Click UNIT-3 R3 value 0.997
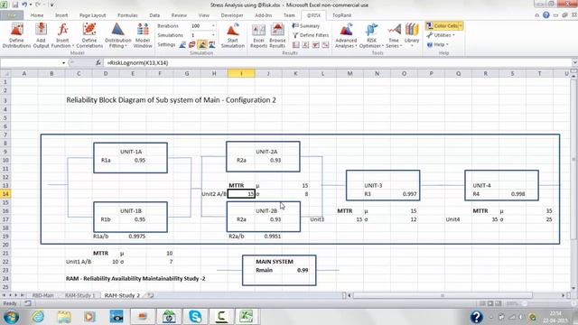 coord(409,194)
